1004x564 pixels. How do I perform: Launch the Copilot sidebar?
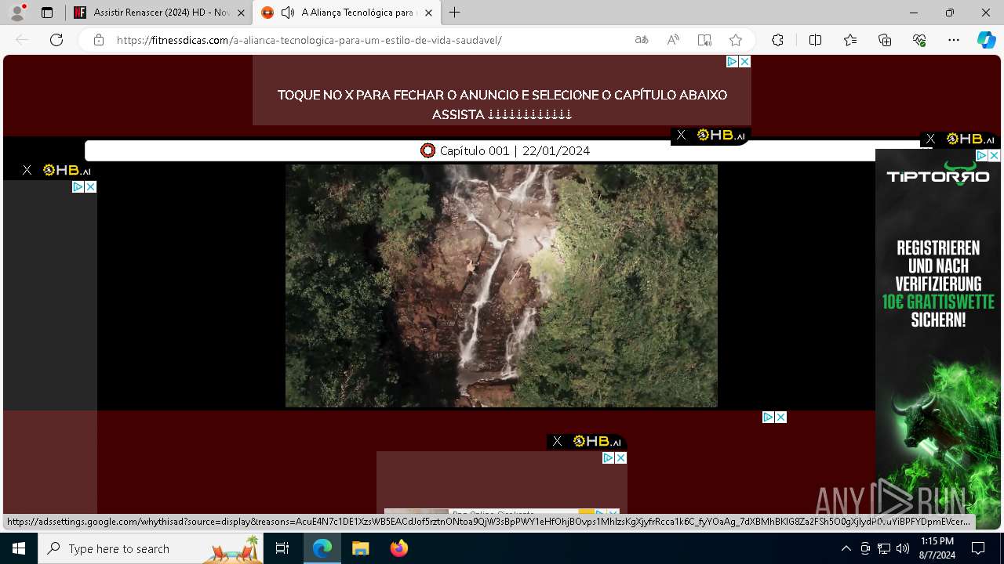click(986, 40)
